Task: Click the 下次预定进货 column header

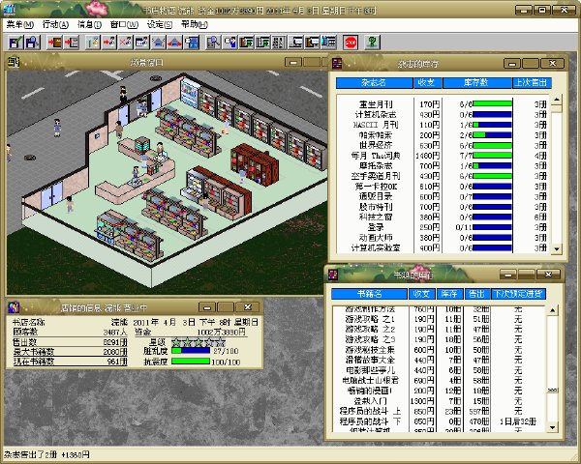Action: [x=518, y=294]
